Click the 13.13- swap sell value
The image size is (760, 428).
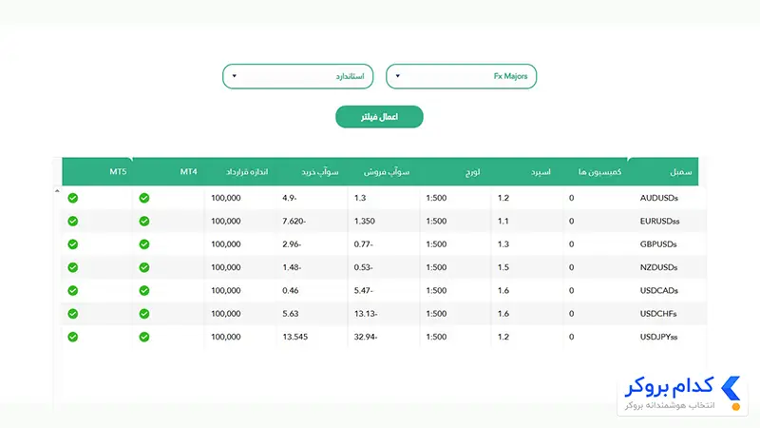366,314
